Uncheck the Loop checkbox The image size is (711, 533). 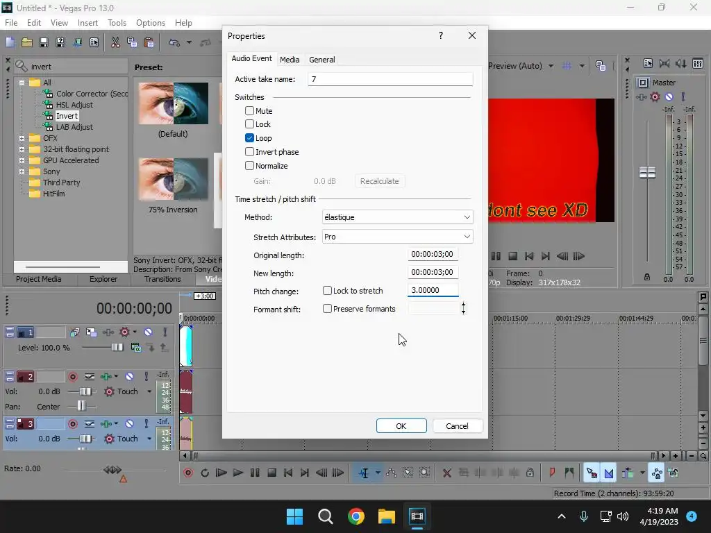pos(249,138)
